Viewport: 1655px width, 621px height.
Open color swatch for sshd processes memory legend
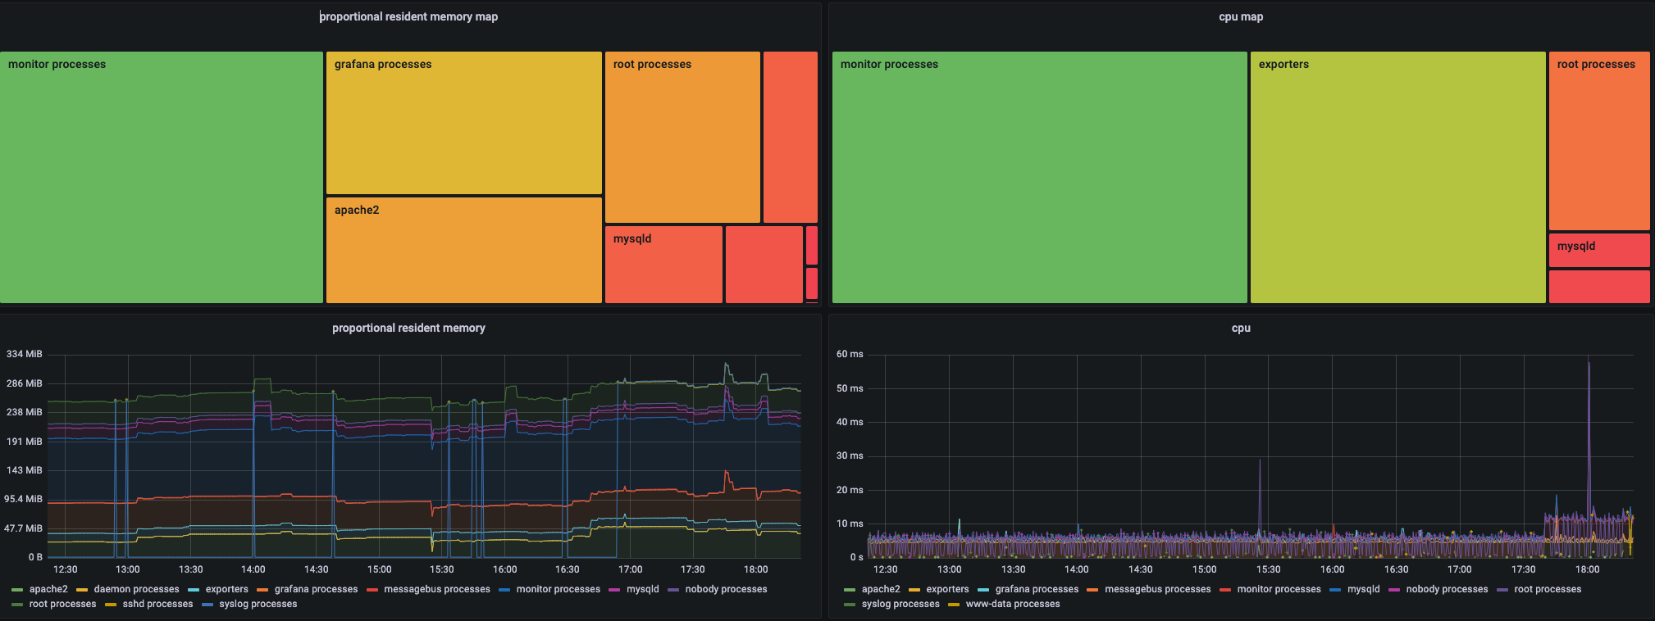click(x=111, y=605)
